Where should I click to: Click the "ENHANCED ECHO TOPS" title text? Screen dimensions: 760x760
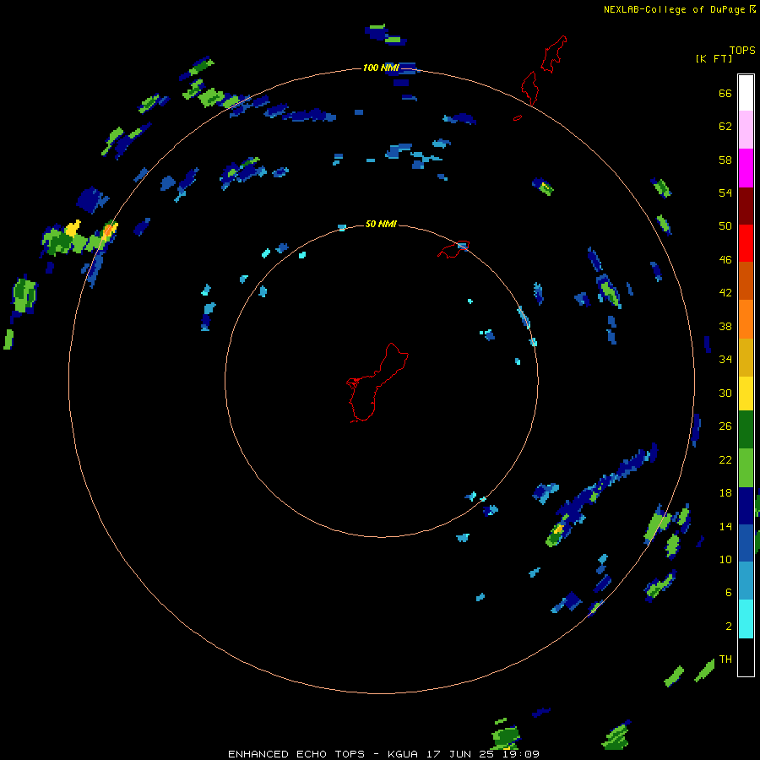[x=296, y=754]
